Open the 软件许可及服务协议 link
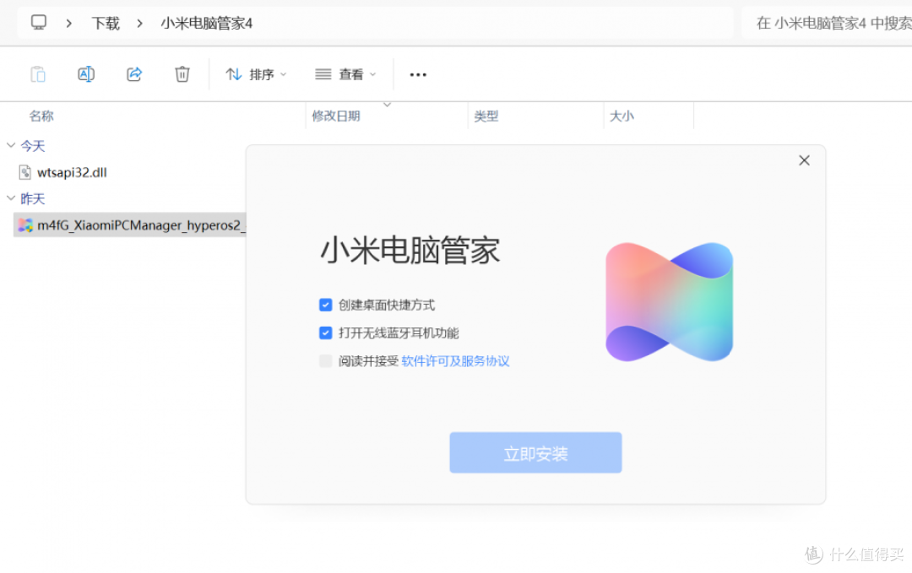The image size is (912, 573). (455, 361)
